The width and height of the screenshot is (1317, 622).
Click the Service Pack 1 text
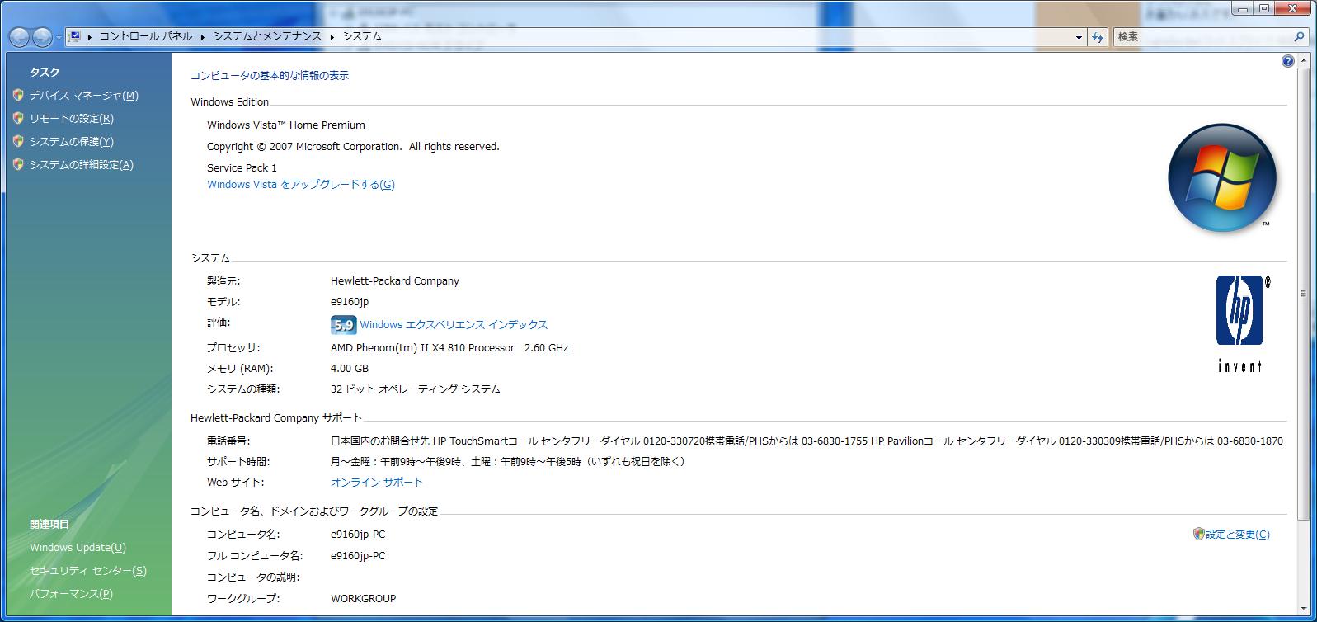click(x=242, y=168)
